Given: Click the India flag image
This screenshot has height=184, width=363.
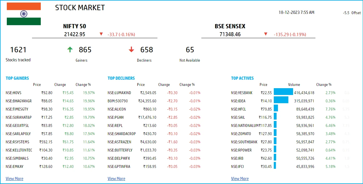Looking at the screenshot, I should pos(24,14).
